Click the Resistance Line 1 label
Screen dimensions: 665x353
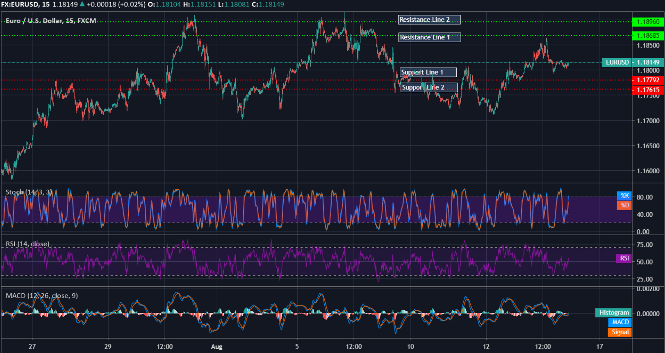click(x=430, y=37)
